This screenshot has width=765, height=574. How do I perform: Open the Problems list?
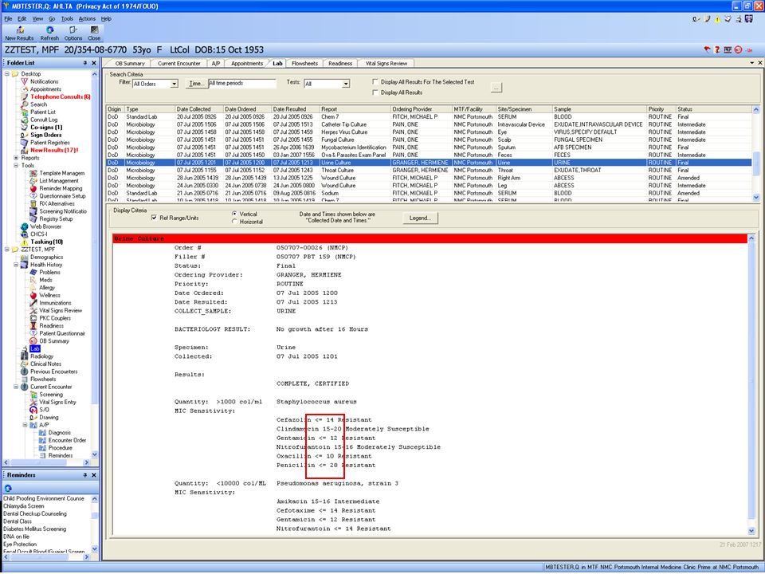pyautogui.click(x=49, y=273)
